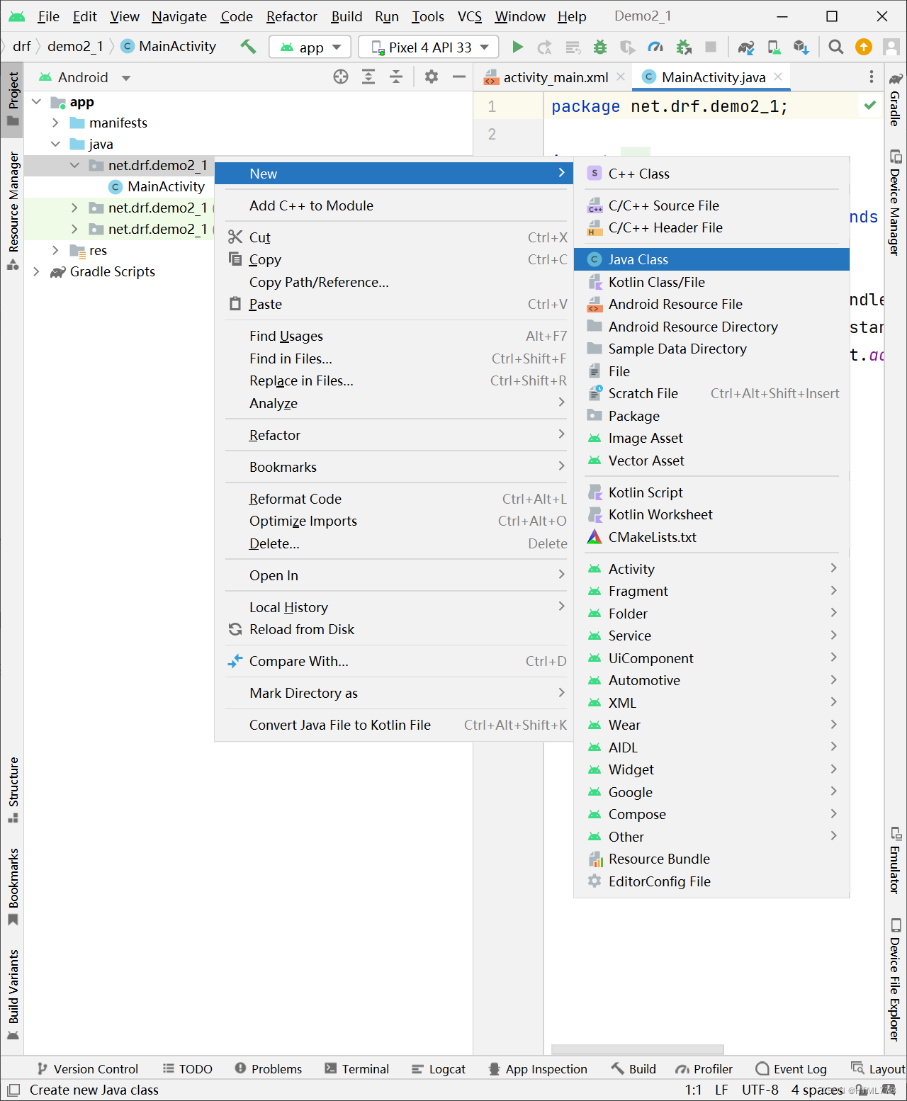Click the editor horizontal scrollbar
This screenshot has width=907, height=1101.
click(637, 1049)
